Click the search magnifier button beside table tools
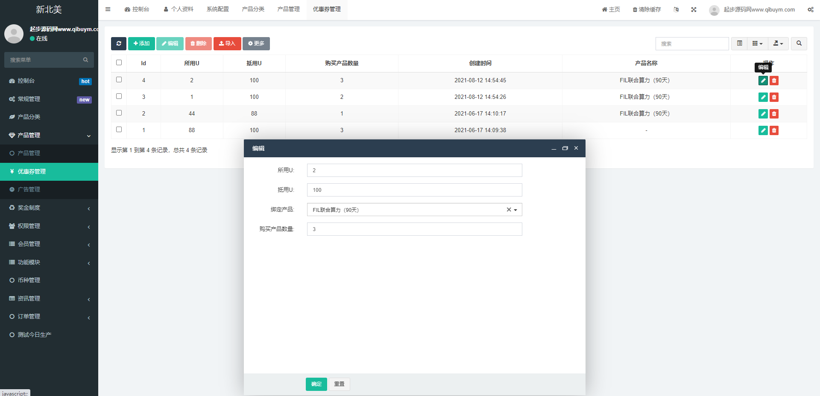The image size is (820, 396). 799,43
